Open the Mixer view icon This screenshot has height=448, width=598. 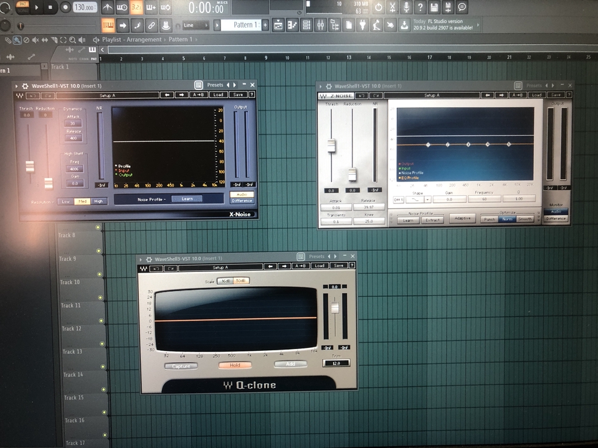pos(320,26)
